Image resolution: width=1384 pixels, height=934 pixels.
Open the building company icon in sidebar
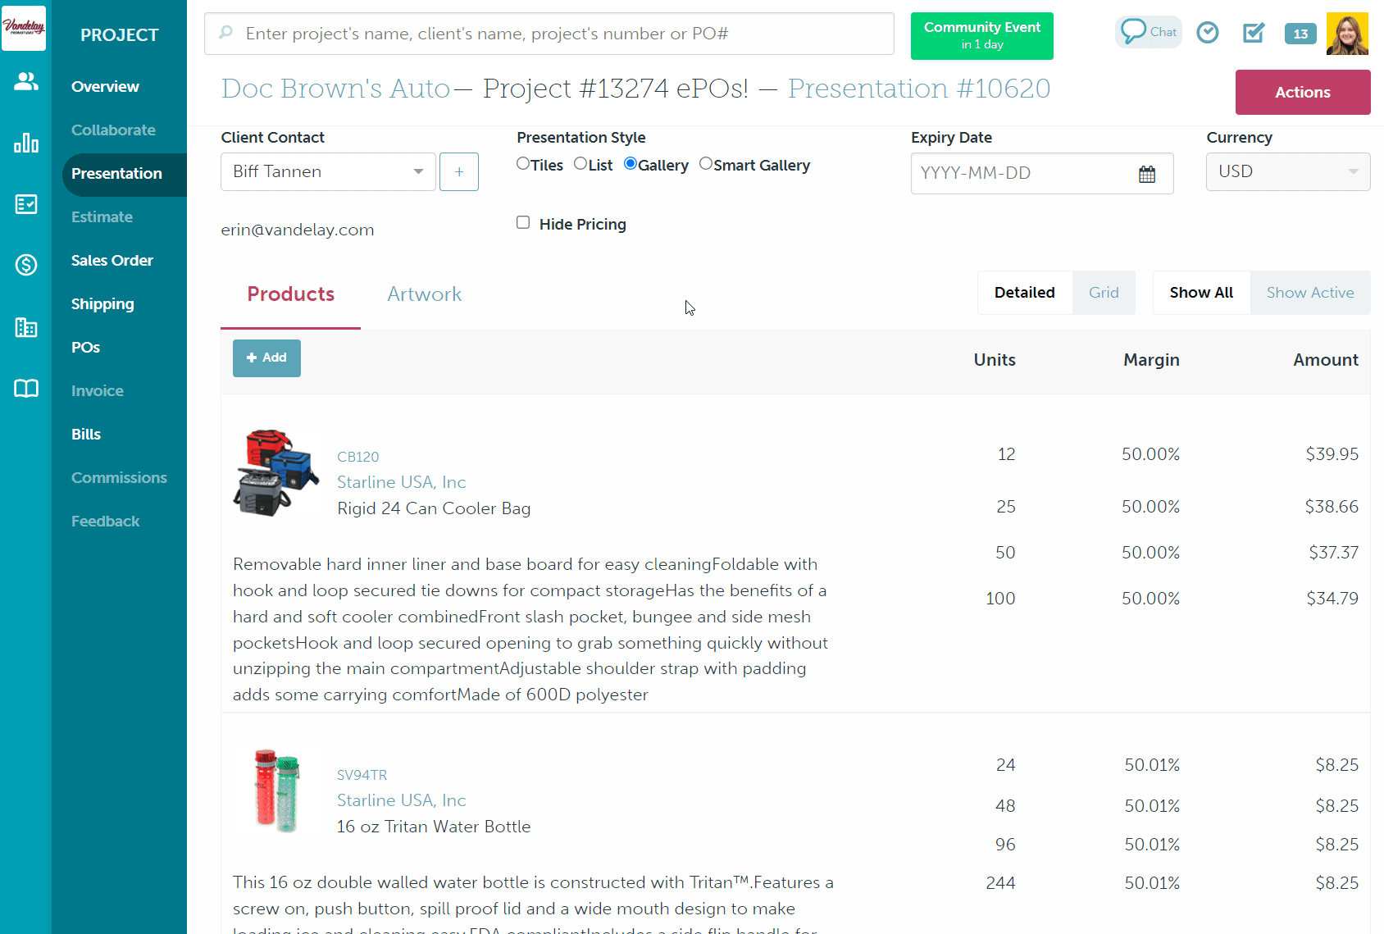[26, 328]
